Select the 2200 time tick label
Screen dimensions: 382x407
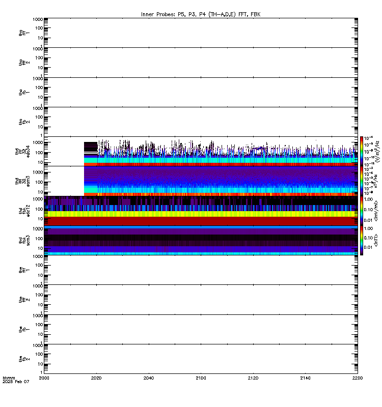[x=358, y=378]
